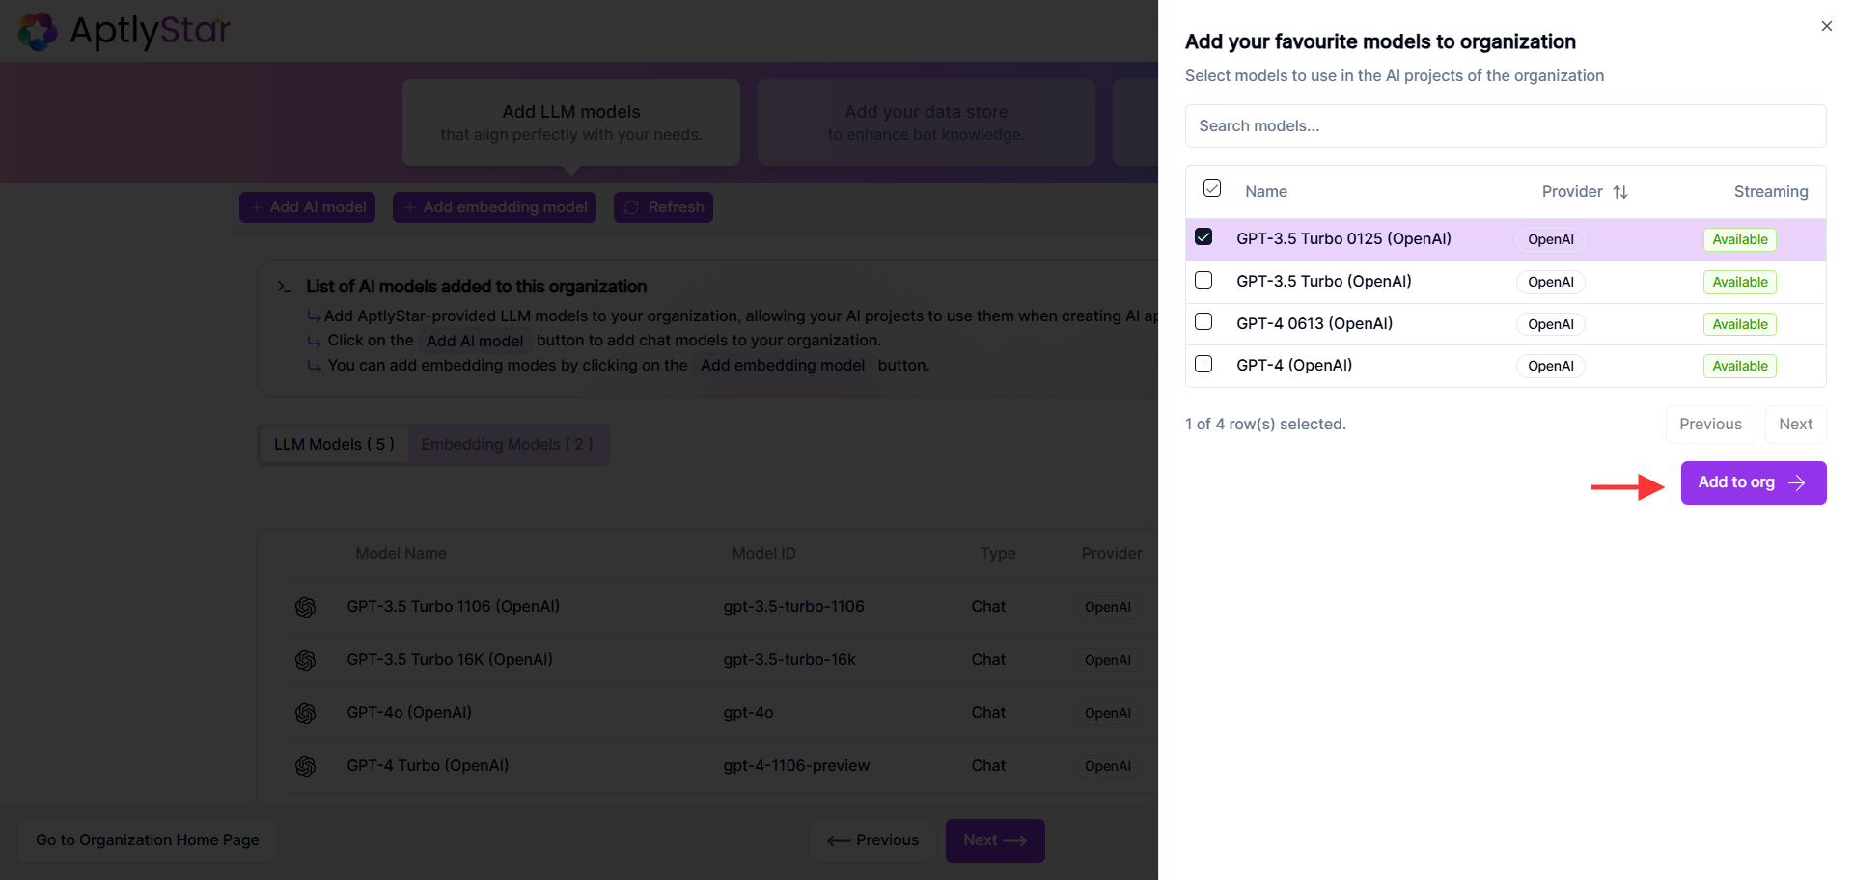Click the AptlyStar logo icon
This screenshot has height=880, width=1853.
click(x=39, y=31)
